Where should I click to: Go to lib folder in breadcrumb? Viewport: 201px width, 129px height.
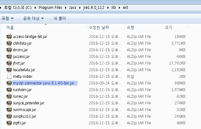click(x=113, y=8)
